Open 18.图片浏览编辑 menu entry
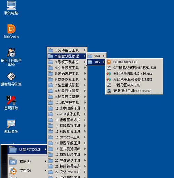This screenshot has width=174, height=178. [x=67, y=149]
